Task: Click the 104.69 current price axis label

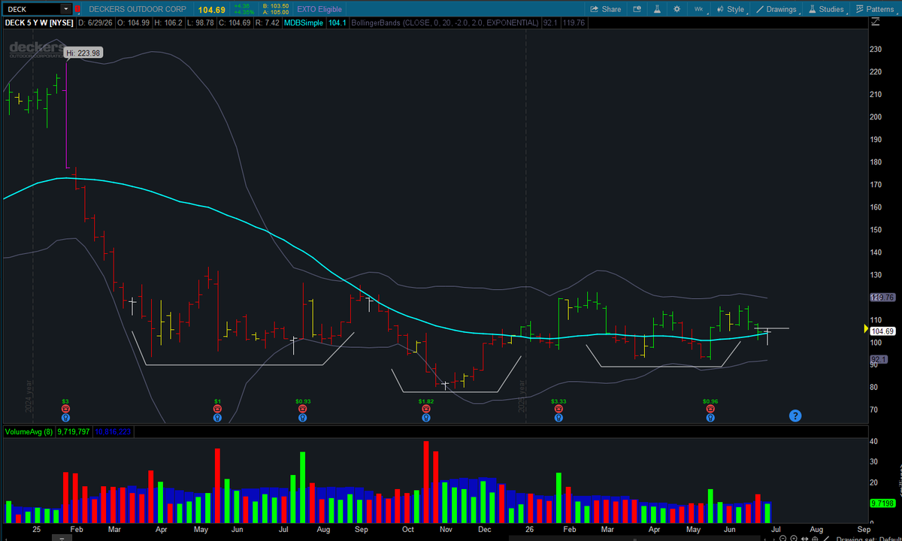Action: tap(883, 331)
